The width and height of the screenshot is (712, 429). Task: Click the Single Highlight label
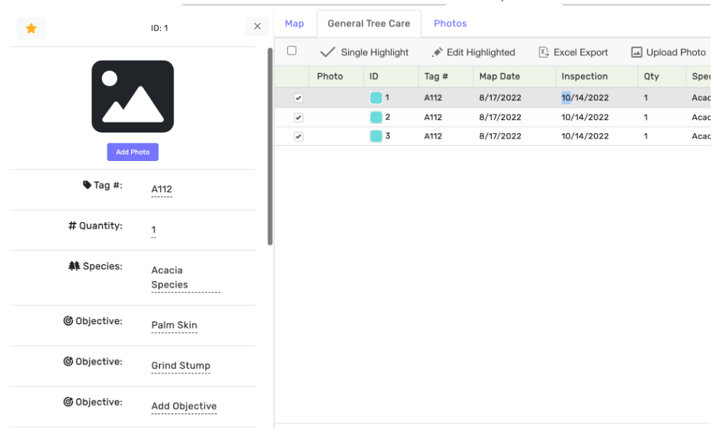pyautogui.click(x=375, y=52)
